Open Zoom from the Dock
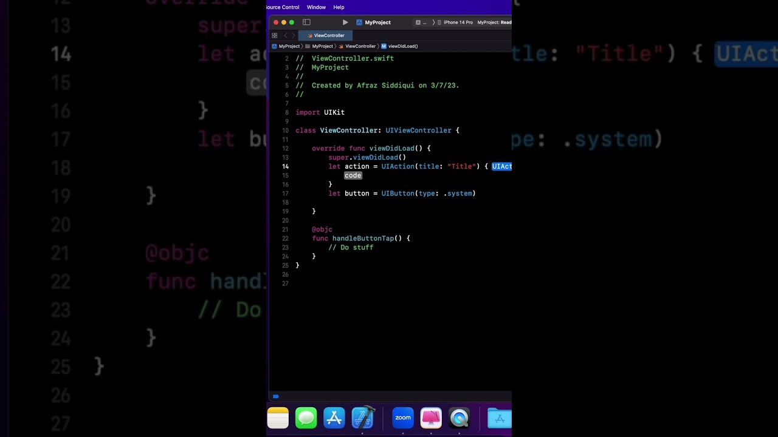The image size is (778, 437). [x=403, y=418]
